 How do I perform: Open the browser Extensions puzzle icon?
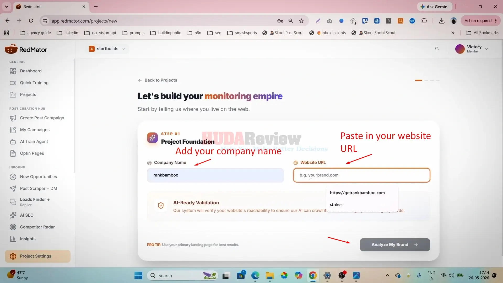click(x=424, y=21)
